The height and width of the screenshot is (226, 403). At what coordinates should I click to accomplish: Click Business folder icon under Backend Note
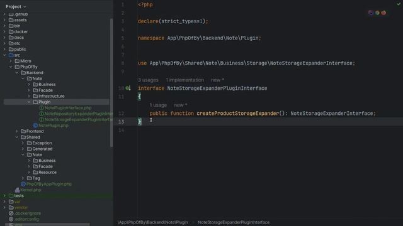pos(35,84)
